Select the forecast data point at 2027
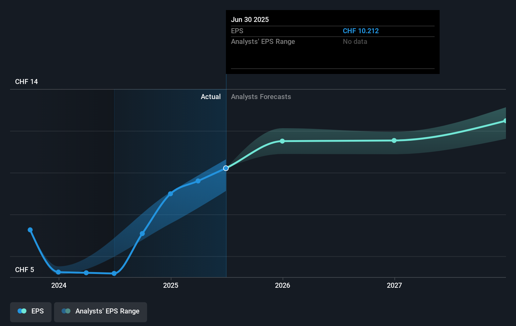The height and width of the screenshot is (326, 516). [394, 141]
